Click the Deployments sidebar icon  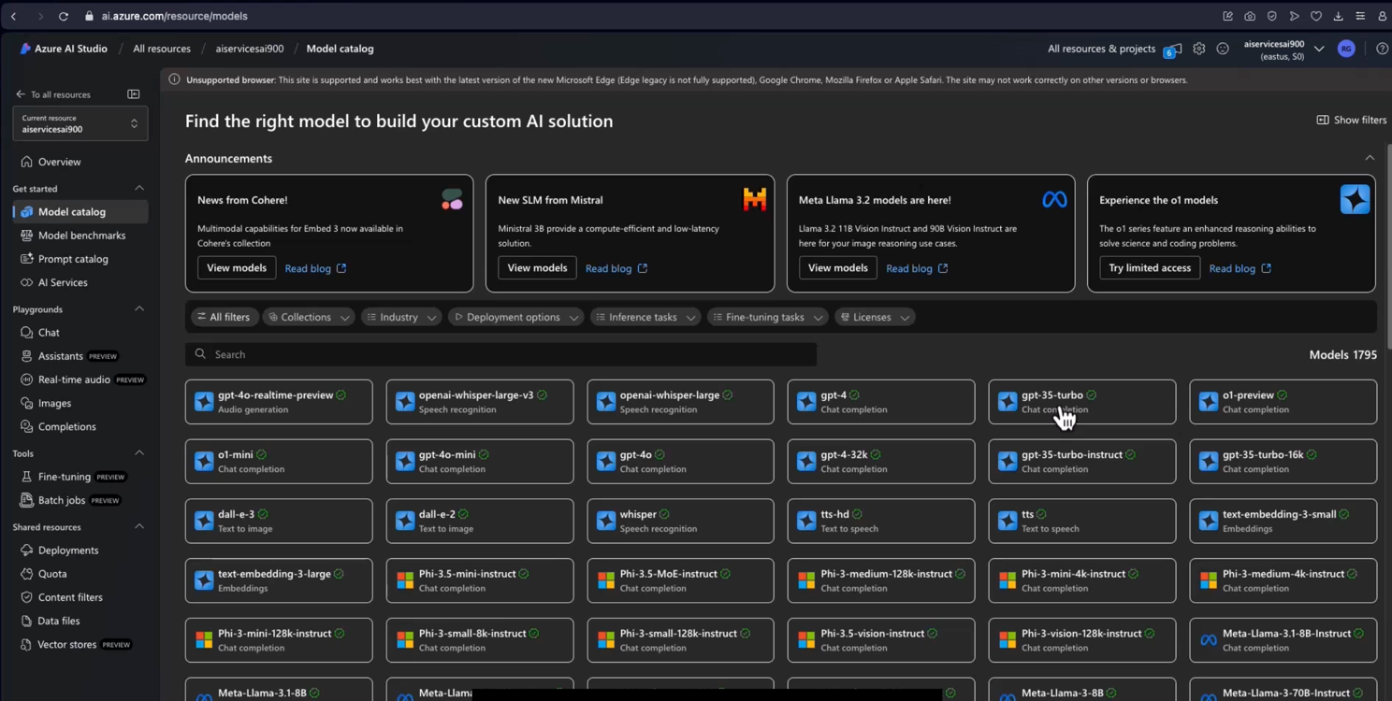point(26,551)
